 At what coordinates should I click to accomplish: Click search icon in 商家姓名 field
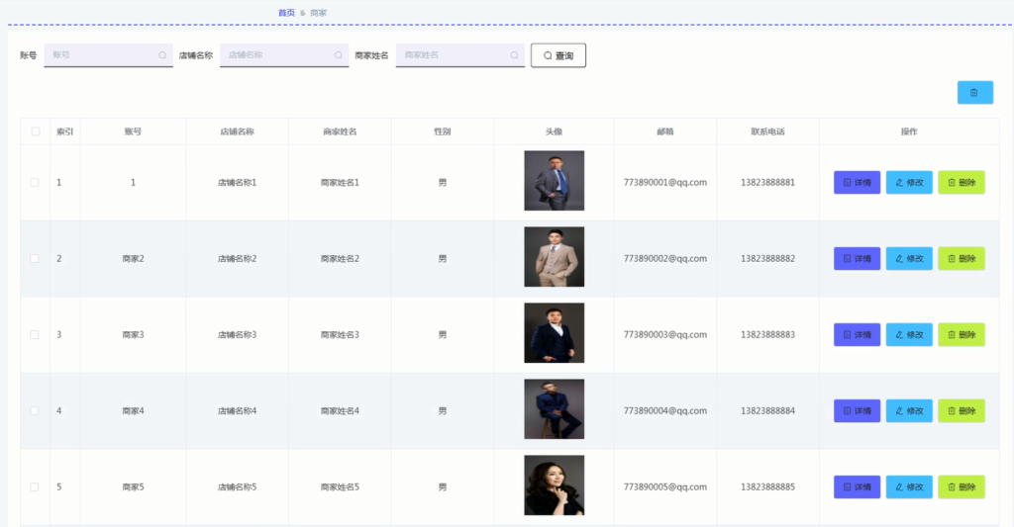click(x=514, y=55)
